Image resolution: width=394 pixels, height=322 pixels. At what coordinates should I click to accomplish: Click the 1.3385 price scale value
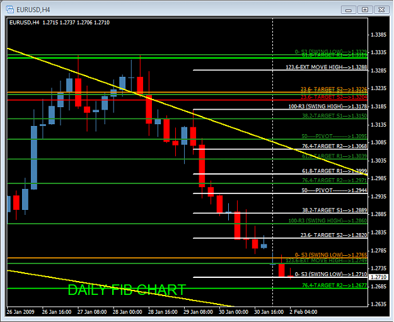[x=379, y=35]
